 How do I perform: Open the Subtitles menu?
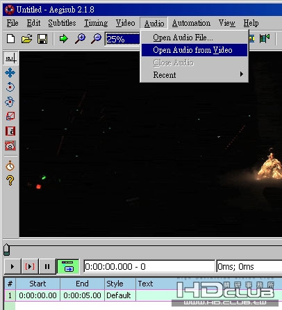tap(62, 23)
